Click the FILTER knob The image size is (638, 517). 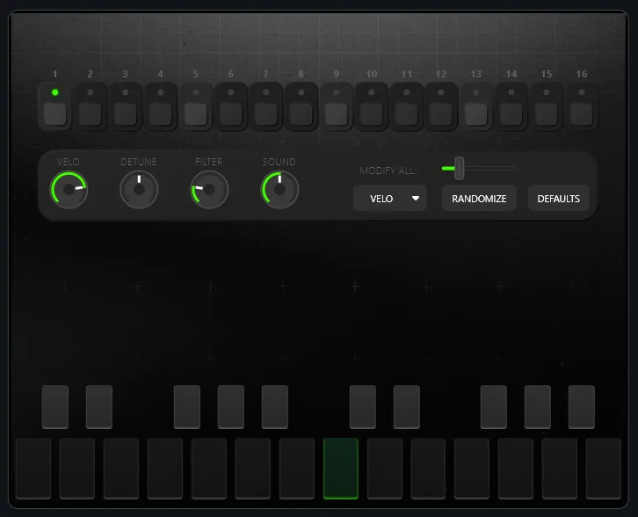point(209,189)
